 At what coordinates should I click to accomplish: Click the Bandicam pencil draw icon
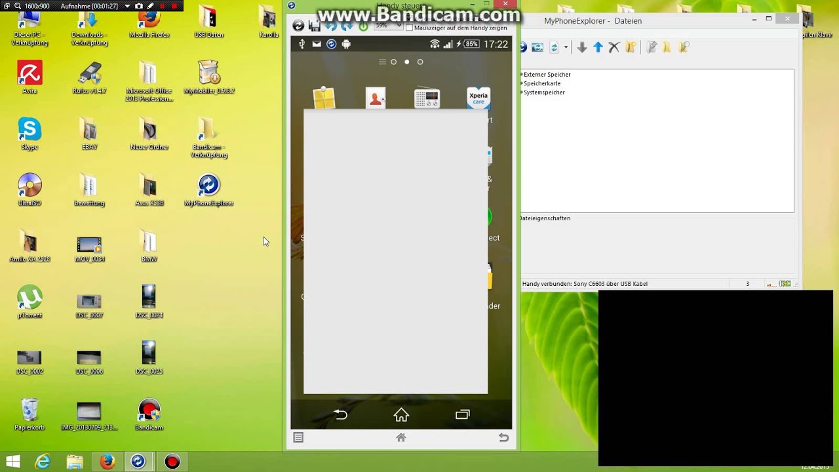pos(151,6)
